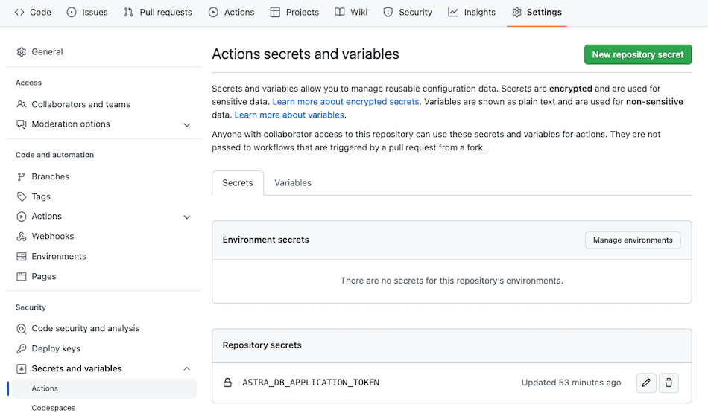The image size is (708, 416).
Task: Click the Code security magnifier icon
Action: (x=21, y=329)
